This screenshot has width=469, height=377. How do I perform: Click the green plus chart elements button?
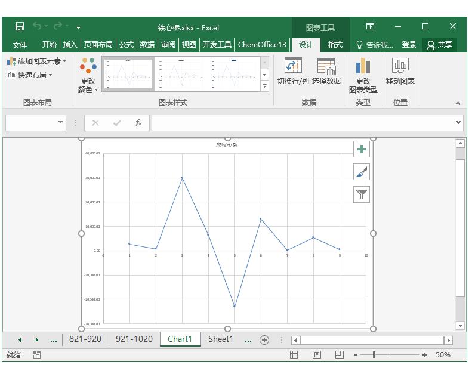point(362,149)
